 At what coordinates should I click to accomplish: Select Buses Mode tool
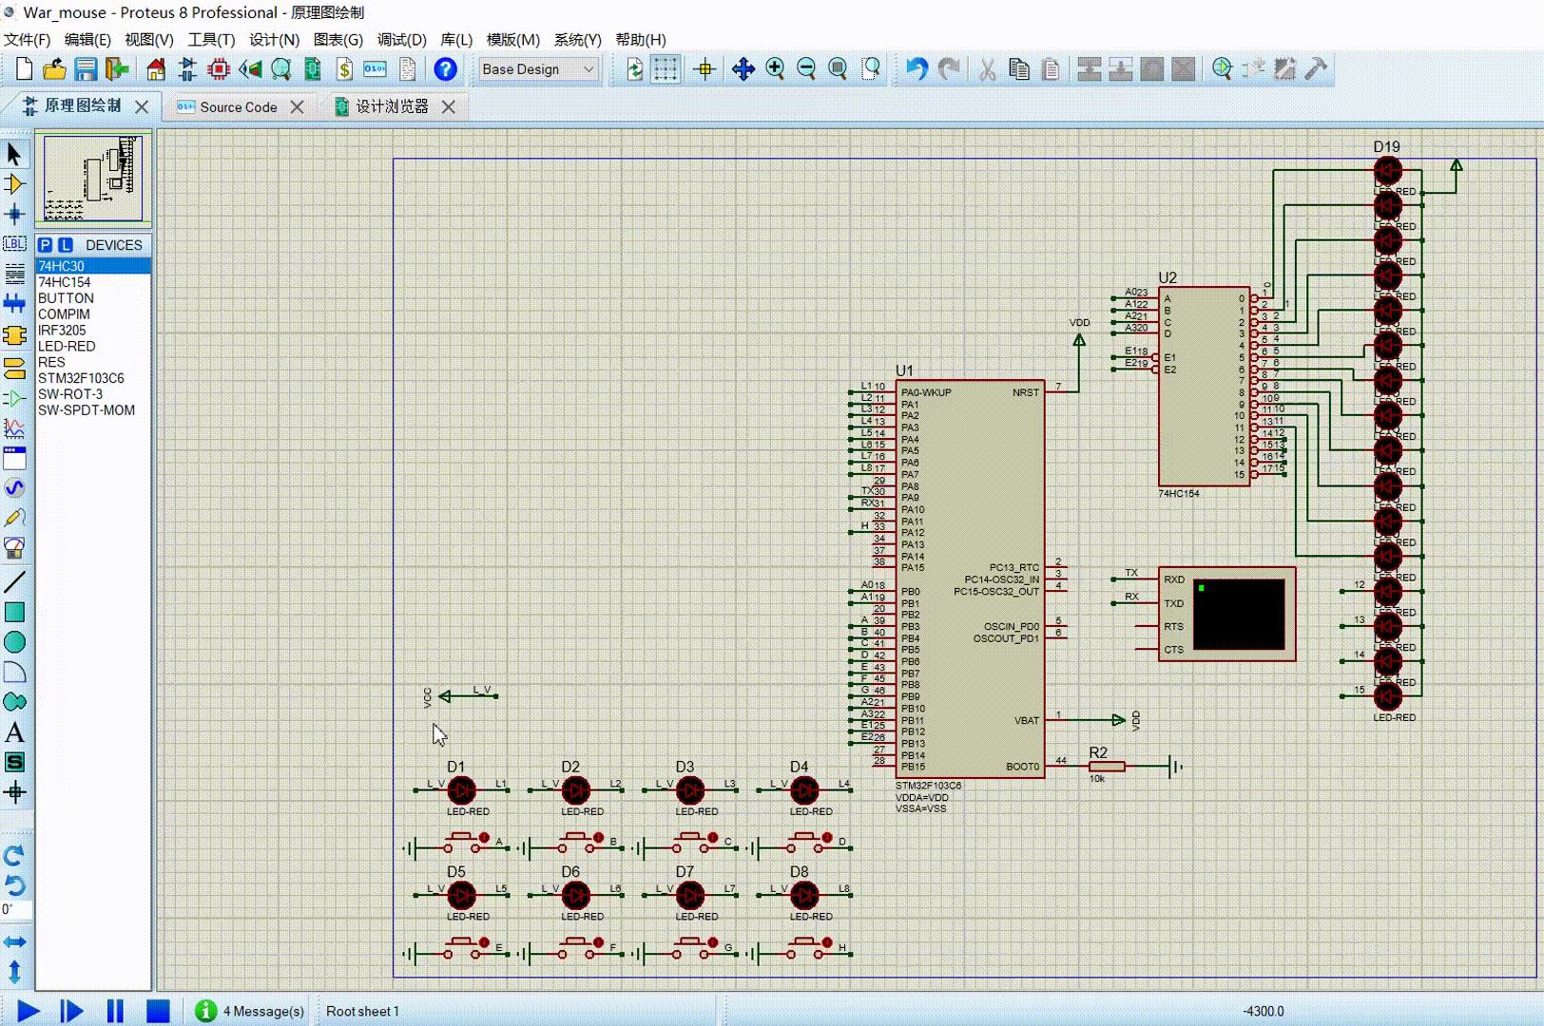tap(14, 304)
